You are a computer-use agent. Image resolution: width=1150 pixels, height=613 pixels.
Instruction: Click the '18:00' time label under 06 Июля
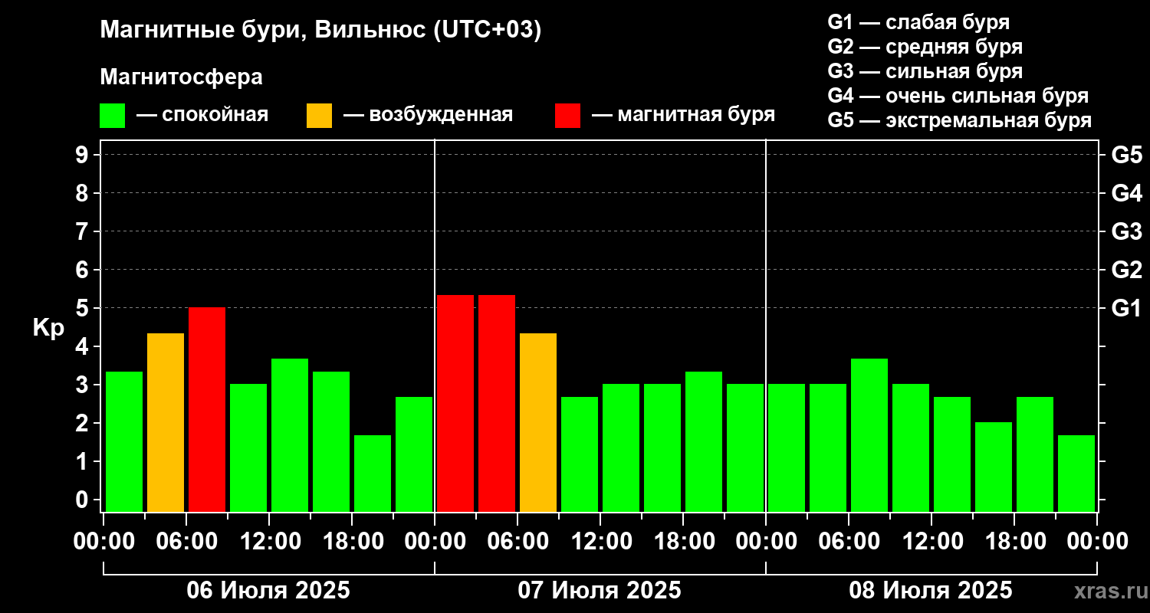pos(354,542)
